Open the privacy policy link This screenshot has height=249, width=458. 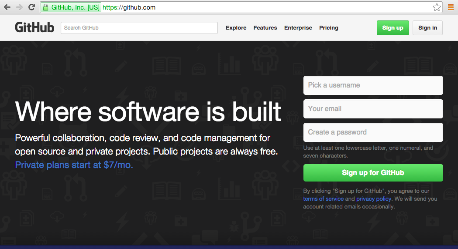point(374,199)
